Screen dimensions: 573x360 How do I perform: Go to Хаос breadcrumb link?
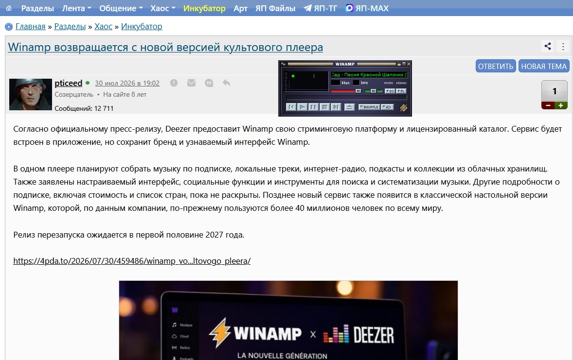[x=104, y=26]
